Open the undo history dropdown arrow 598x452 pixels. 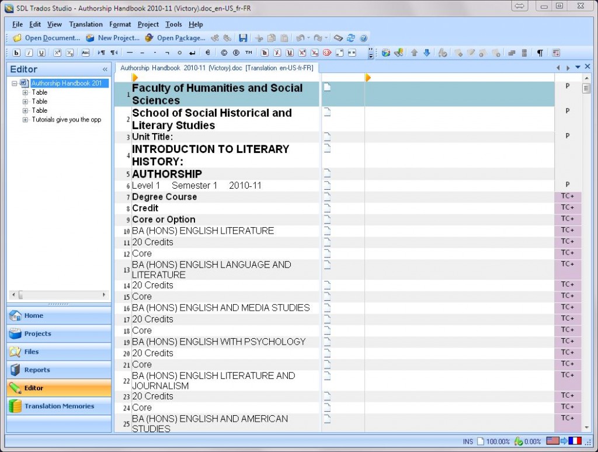[x=308, y=38]
